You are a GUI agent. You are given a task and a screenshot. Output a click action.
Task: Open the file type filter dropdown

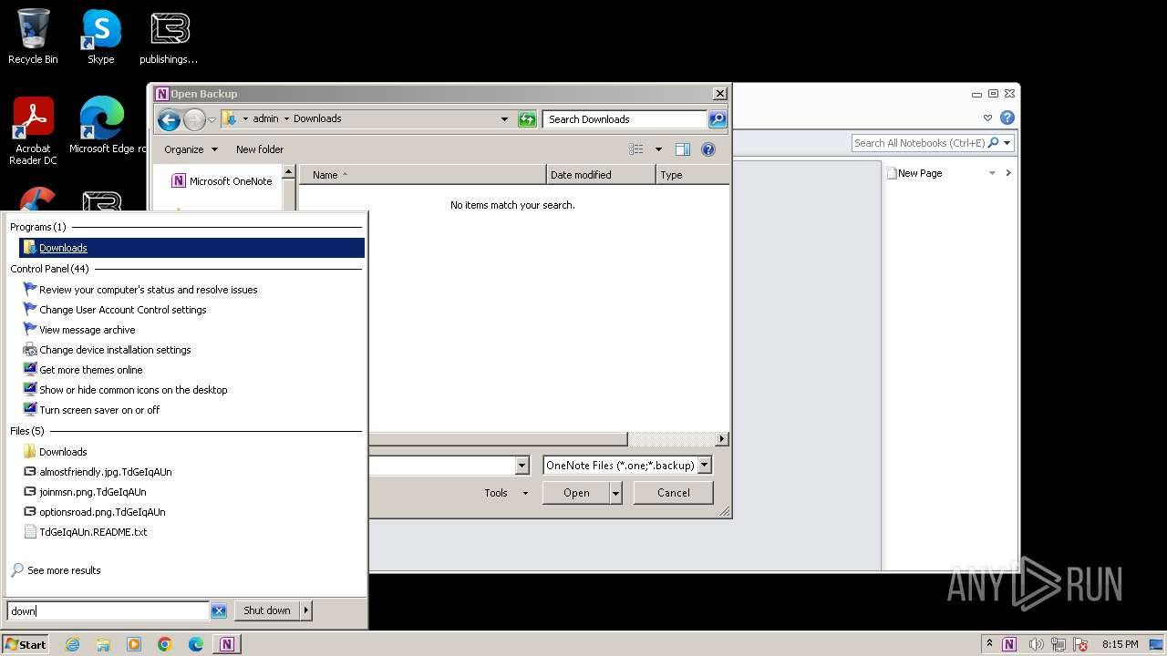pyautogui.click(x=704, y=466)
